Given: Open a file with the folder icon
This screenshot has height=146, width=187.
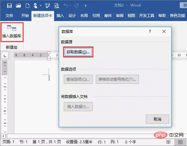Looking at the screenshot, I should (18, 5).
